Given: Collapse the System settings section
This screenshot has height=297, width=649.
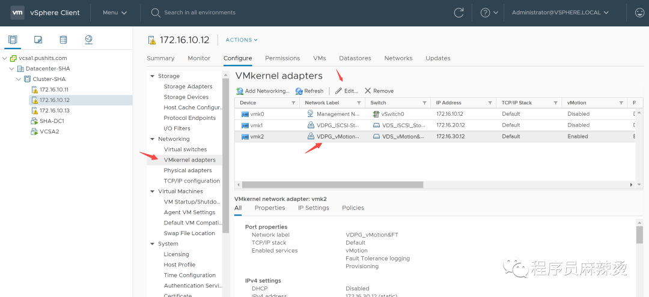Looking at the screenshot, I should click(x=152, y=244).
